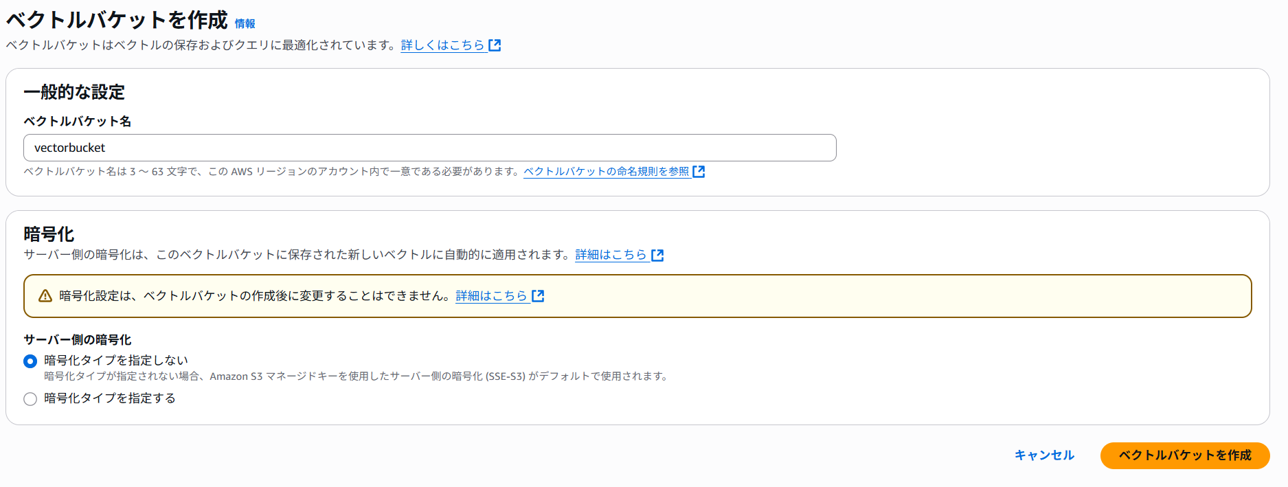Screen dimensions: 1288x487
Task: Click the 詳しくはこちら link under the page title
Action: click(443, 45)
